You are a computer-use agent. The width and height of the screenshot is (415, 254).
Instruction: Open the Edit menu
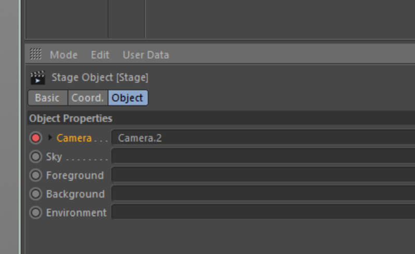point(100,55)
